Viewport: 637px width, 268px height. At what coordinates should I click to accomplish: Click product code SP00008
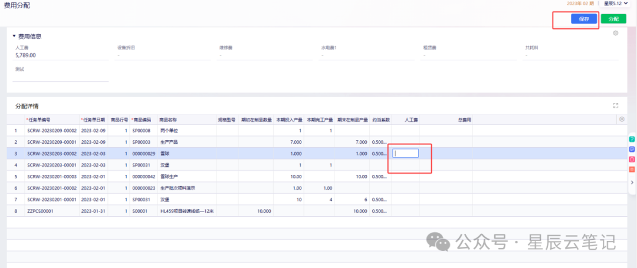[x=142, y=131]
